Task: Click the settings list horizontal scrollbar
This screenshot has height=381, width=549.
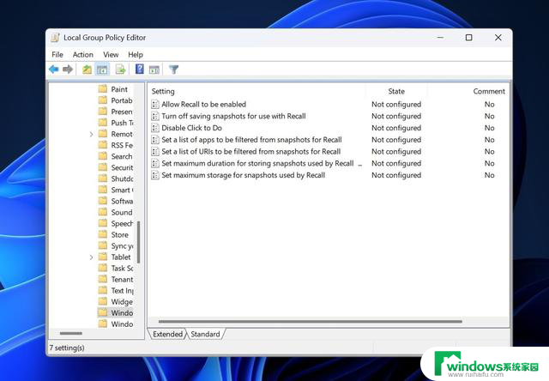Action: point(310,321)
